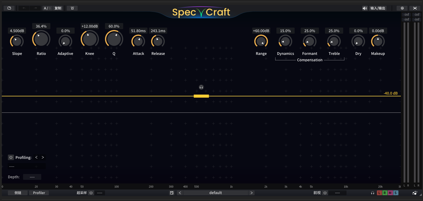Open the 输入/输出 settings button
This screenshot has height=201, width=423.
[x=378, y=8]
